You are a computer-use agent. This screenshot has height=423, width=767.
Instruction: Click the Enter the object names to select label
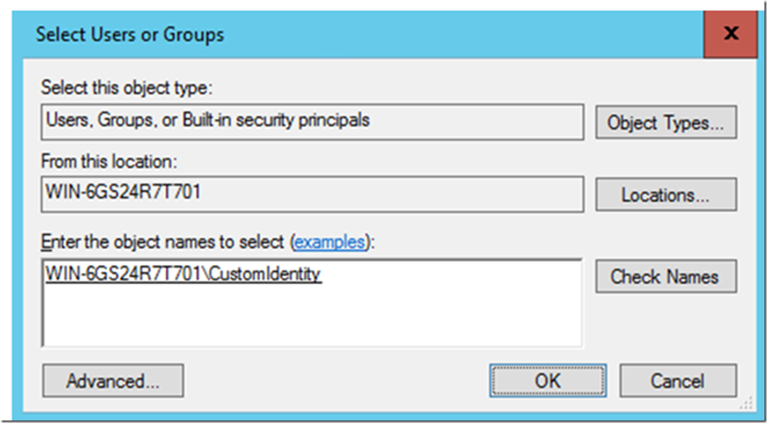[165, 242]
